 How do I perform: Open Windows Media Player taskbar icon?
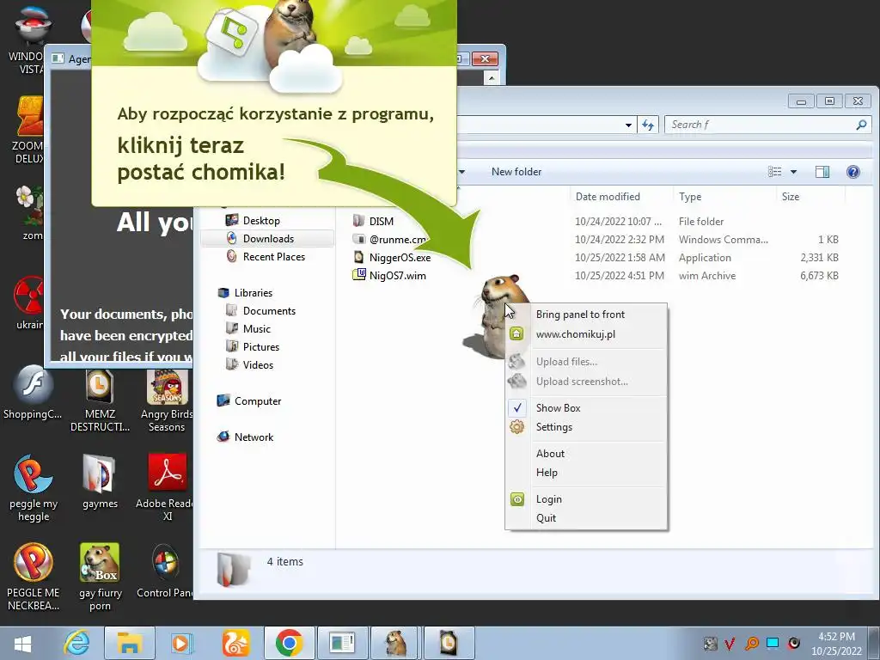pyautogui.click(x=180, y=643)
